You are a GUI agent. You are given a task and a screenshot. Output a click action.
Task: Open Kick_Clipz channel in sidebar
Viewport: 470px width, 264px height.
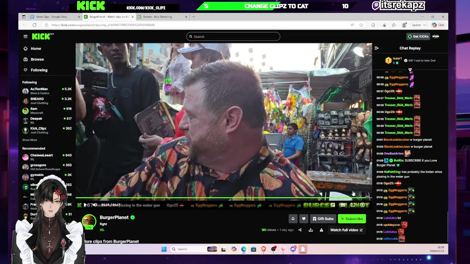pos(47,131)
